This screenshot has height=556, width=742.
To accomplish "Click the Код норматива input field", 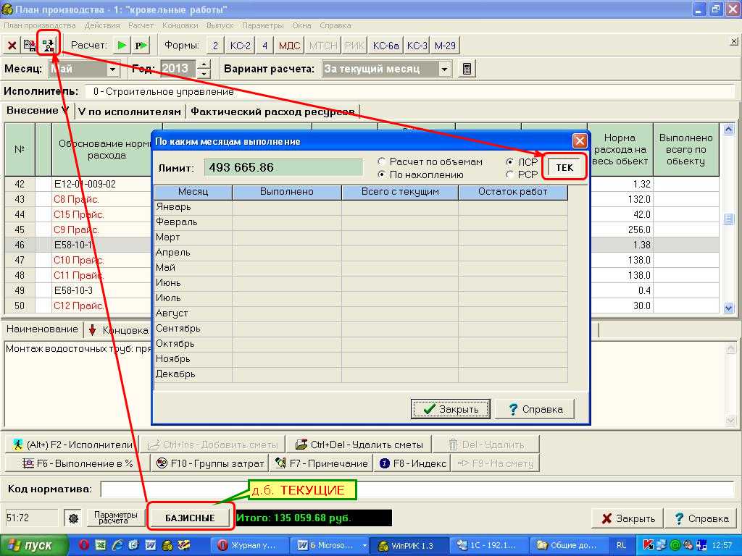I will click(x=417, y=489).
